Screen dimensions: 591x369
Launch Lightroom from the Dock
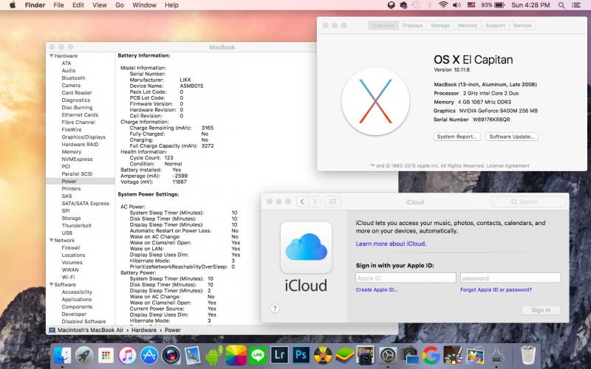pyautogui.click(x=280, y=355)
